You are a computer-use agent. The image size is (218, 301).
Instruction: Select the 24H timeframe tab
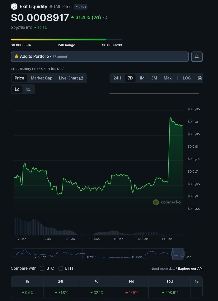(x=117, y=78)
